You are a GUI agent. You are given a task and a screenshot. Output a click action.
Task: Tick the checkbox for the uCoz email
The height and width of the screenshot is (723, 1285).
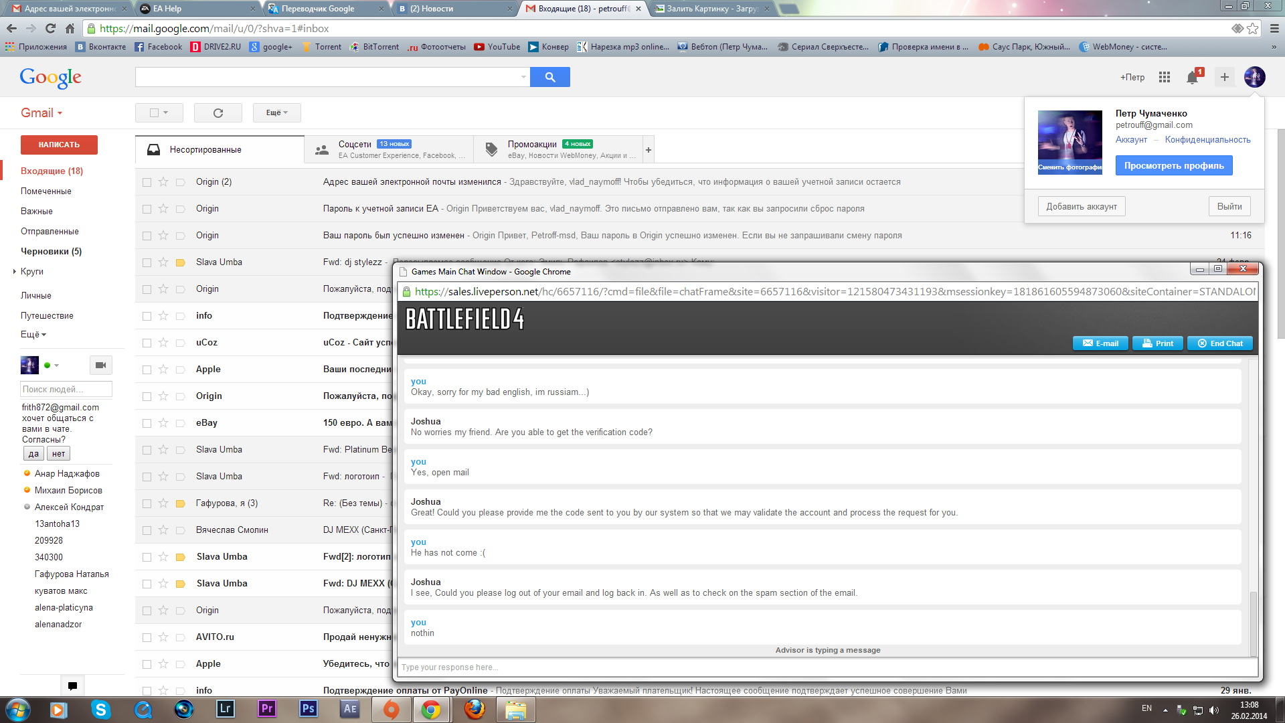[147, 343]
